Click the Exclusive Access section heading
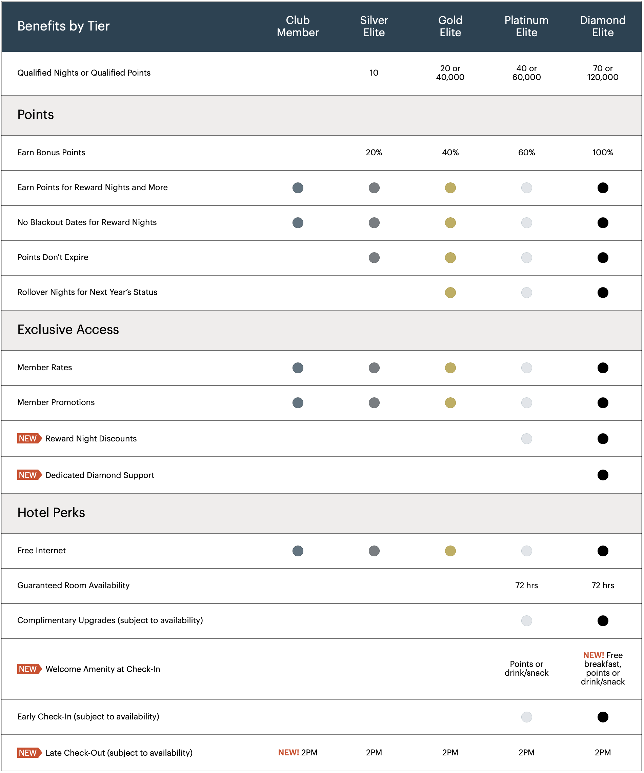644x773 pixels. click(68, 330)
